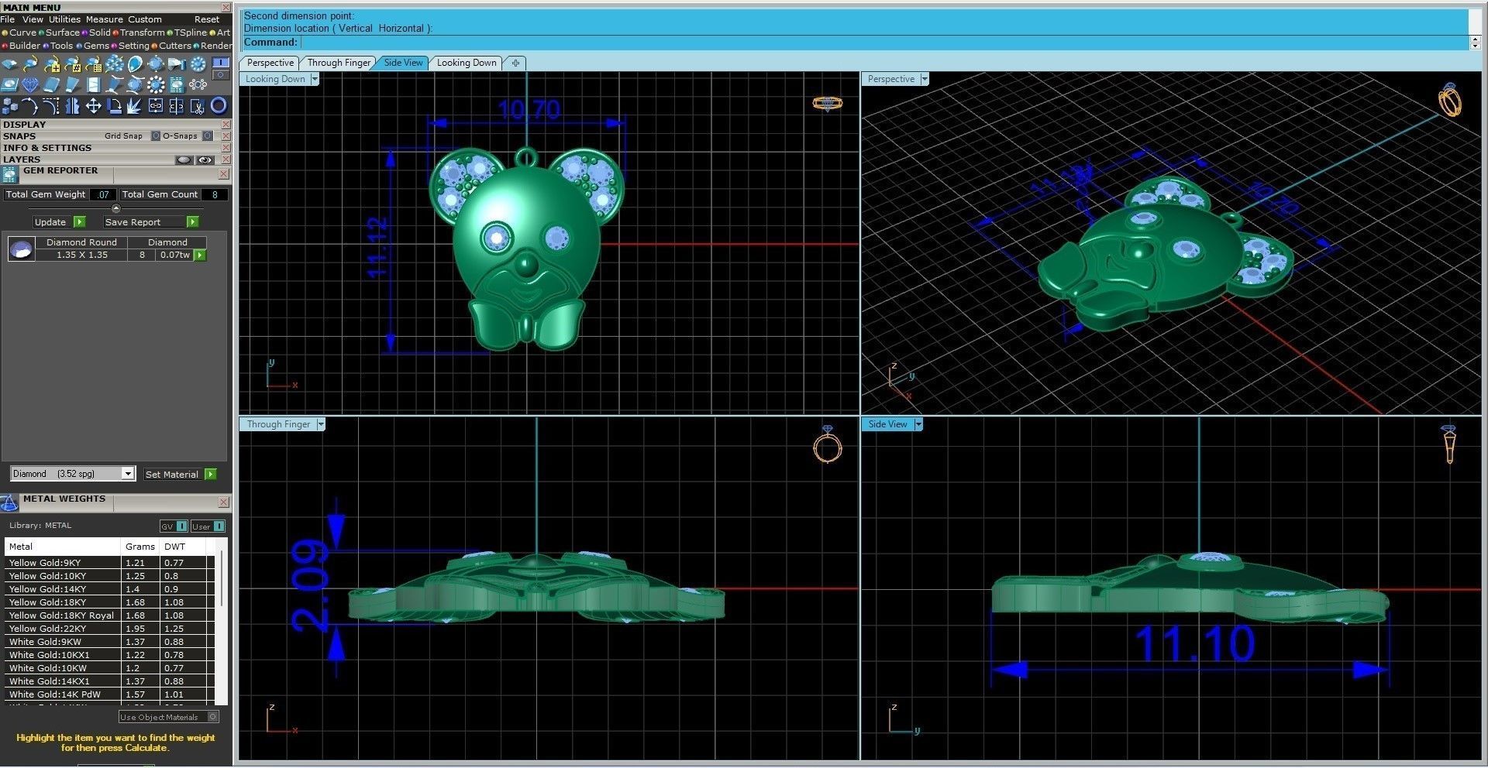The width and height of the screenshot is (1488, 768).
Task: Open the Side View viewport dropdown arrow
Action: tap(918, 424)
